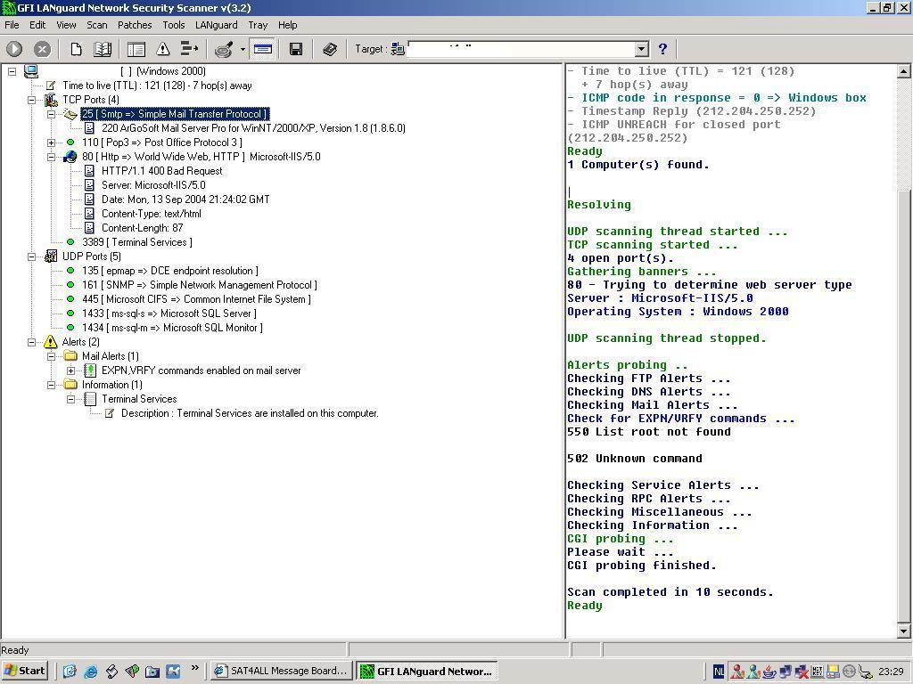The height and width of the screenshot is (684, 913).
Task: Click the bars-with-arrow toolbar icon
Action: (189, 50)
